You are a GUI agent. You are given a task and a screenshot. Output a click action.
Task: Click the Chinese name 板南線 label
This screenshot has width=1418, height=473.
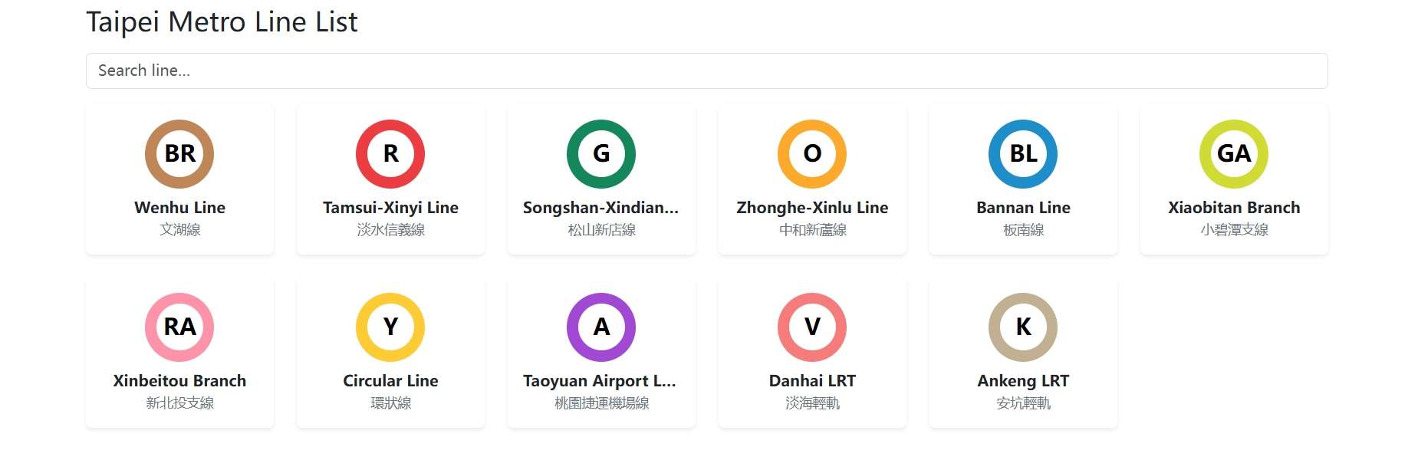[x=1023, y=230]
